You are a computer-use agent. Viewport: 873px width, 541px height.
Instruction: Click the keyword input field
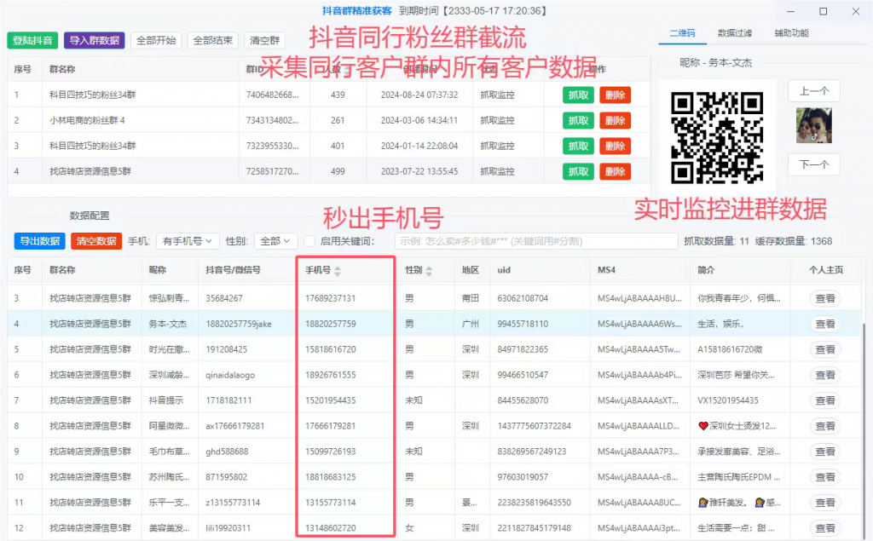coord(535,241)
